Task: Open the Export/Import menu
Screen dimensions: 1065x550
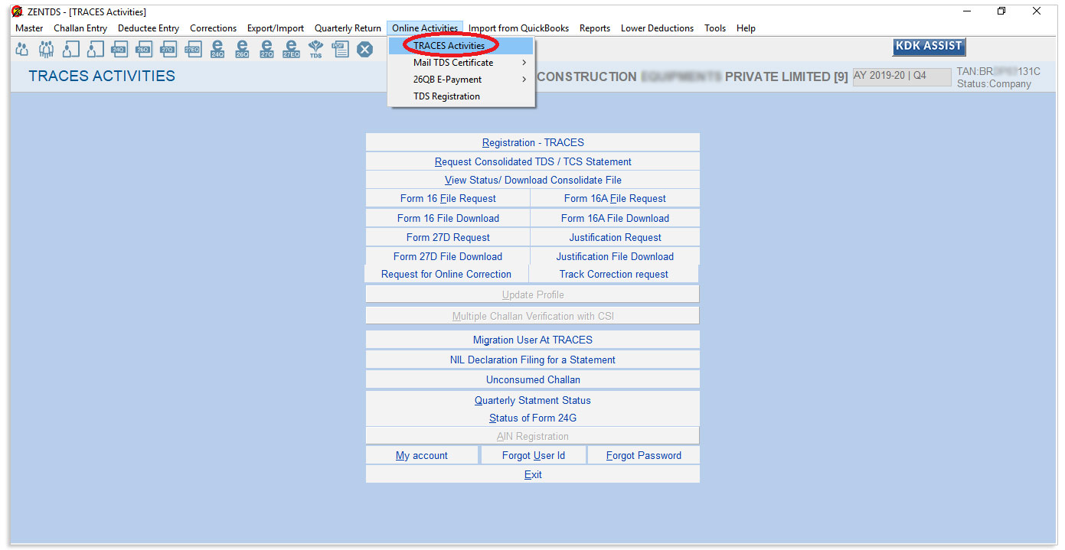Action: 276,28
